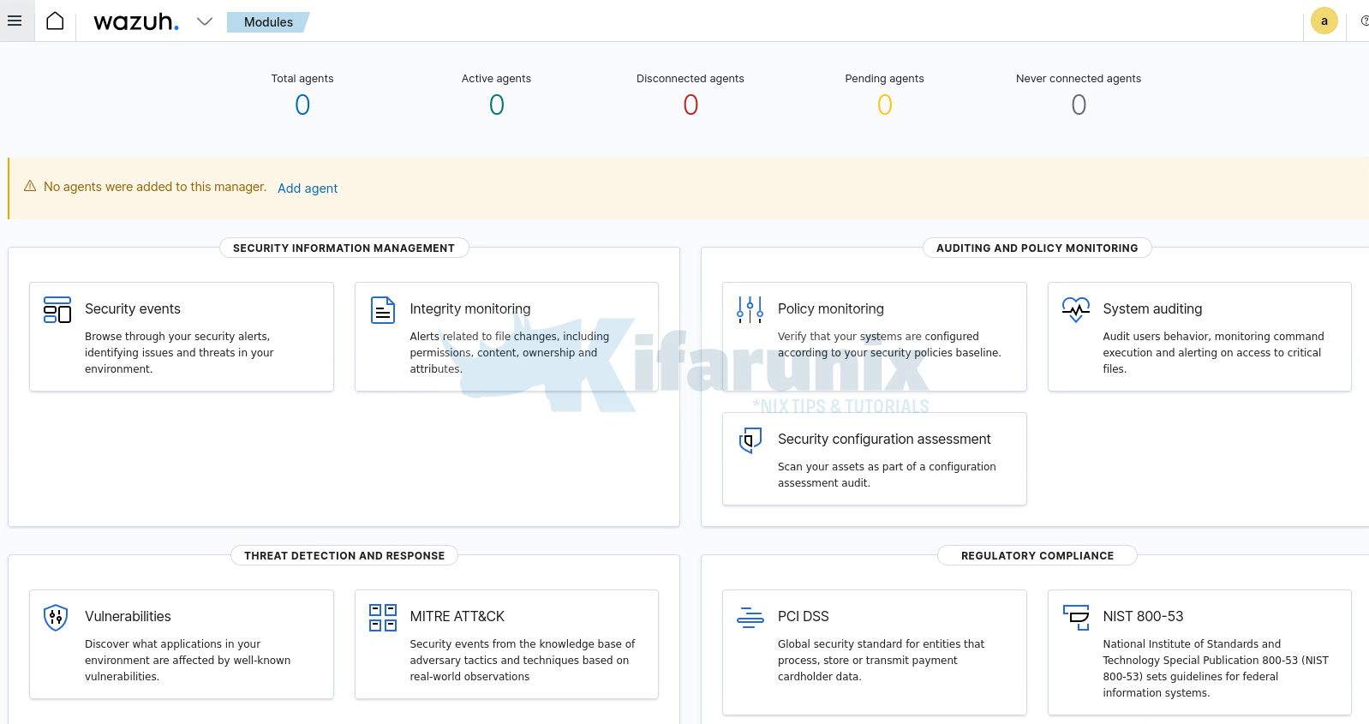
Task: Open the Security configuration assessment title
Action: (x=884, y=440)
